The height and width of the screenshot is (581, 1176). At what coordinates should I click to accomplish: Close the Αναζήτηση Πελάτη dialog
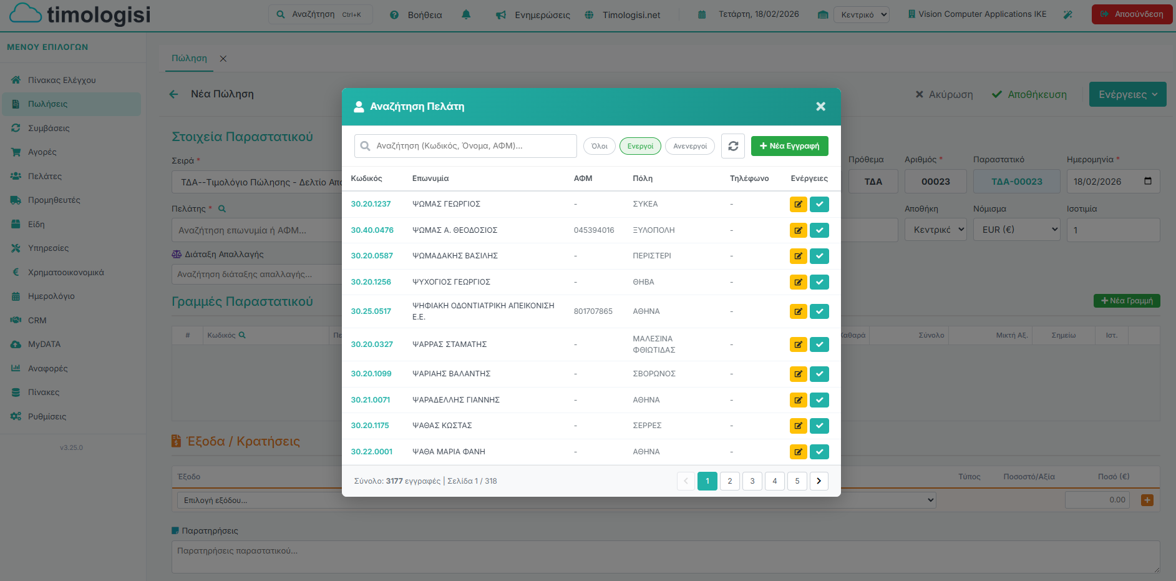(820, 107)
